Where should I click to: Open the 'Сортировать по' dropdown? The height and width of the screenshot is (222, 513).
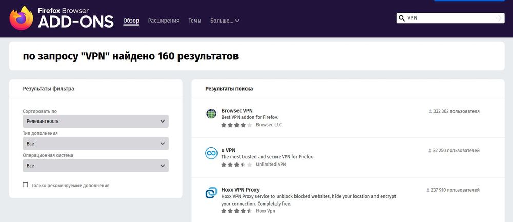pyautogui.click(x=95, y=122)
